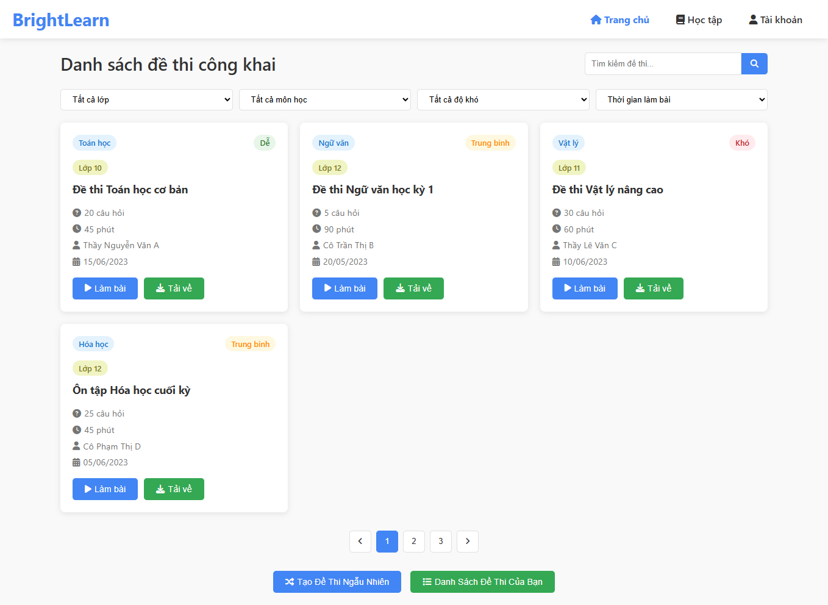Viewport: 828px width, 605px height.
Task: Select page 3 in pagination
Action: [x=441, y=541]
